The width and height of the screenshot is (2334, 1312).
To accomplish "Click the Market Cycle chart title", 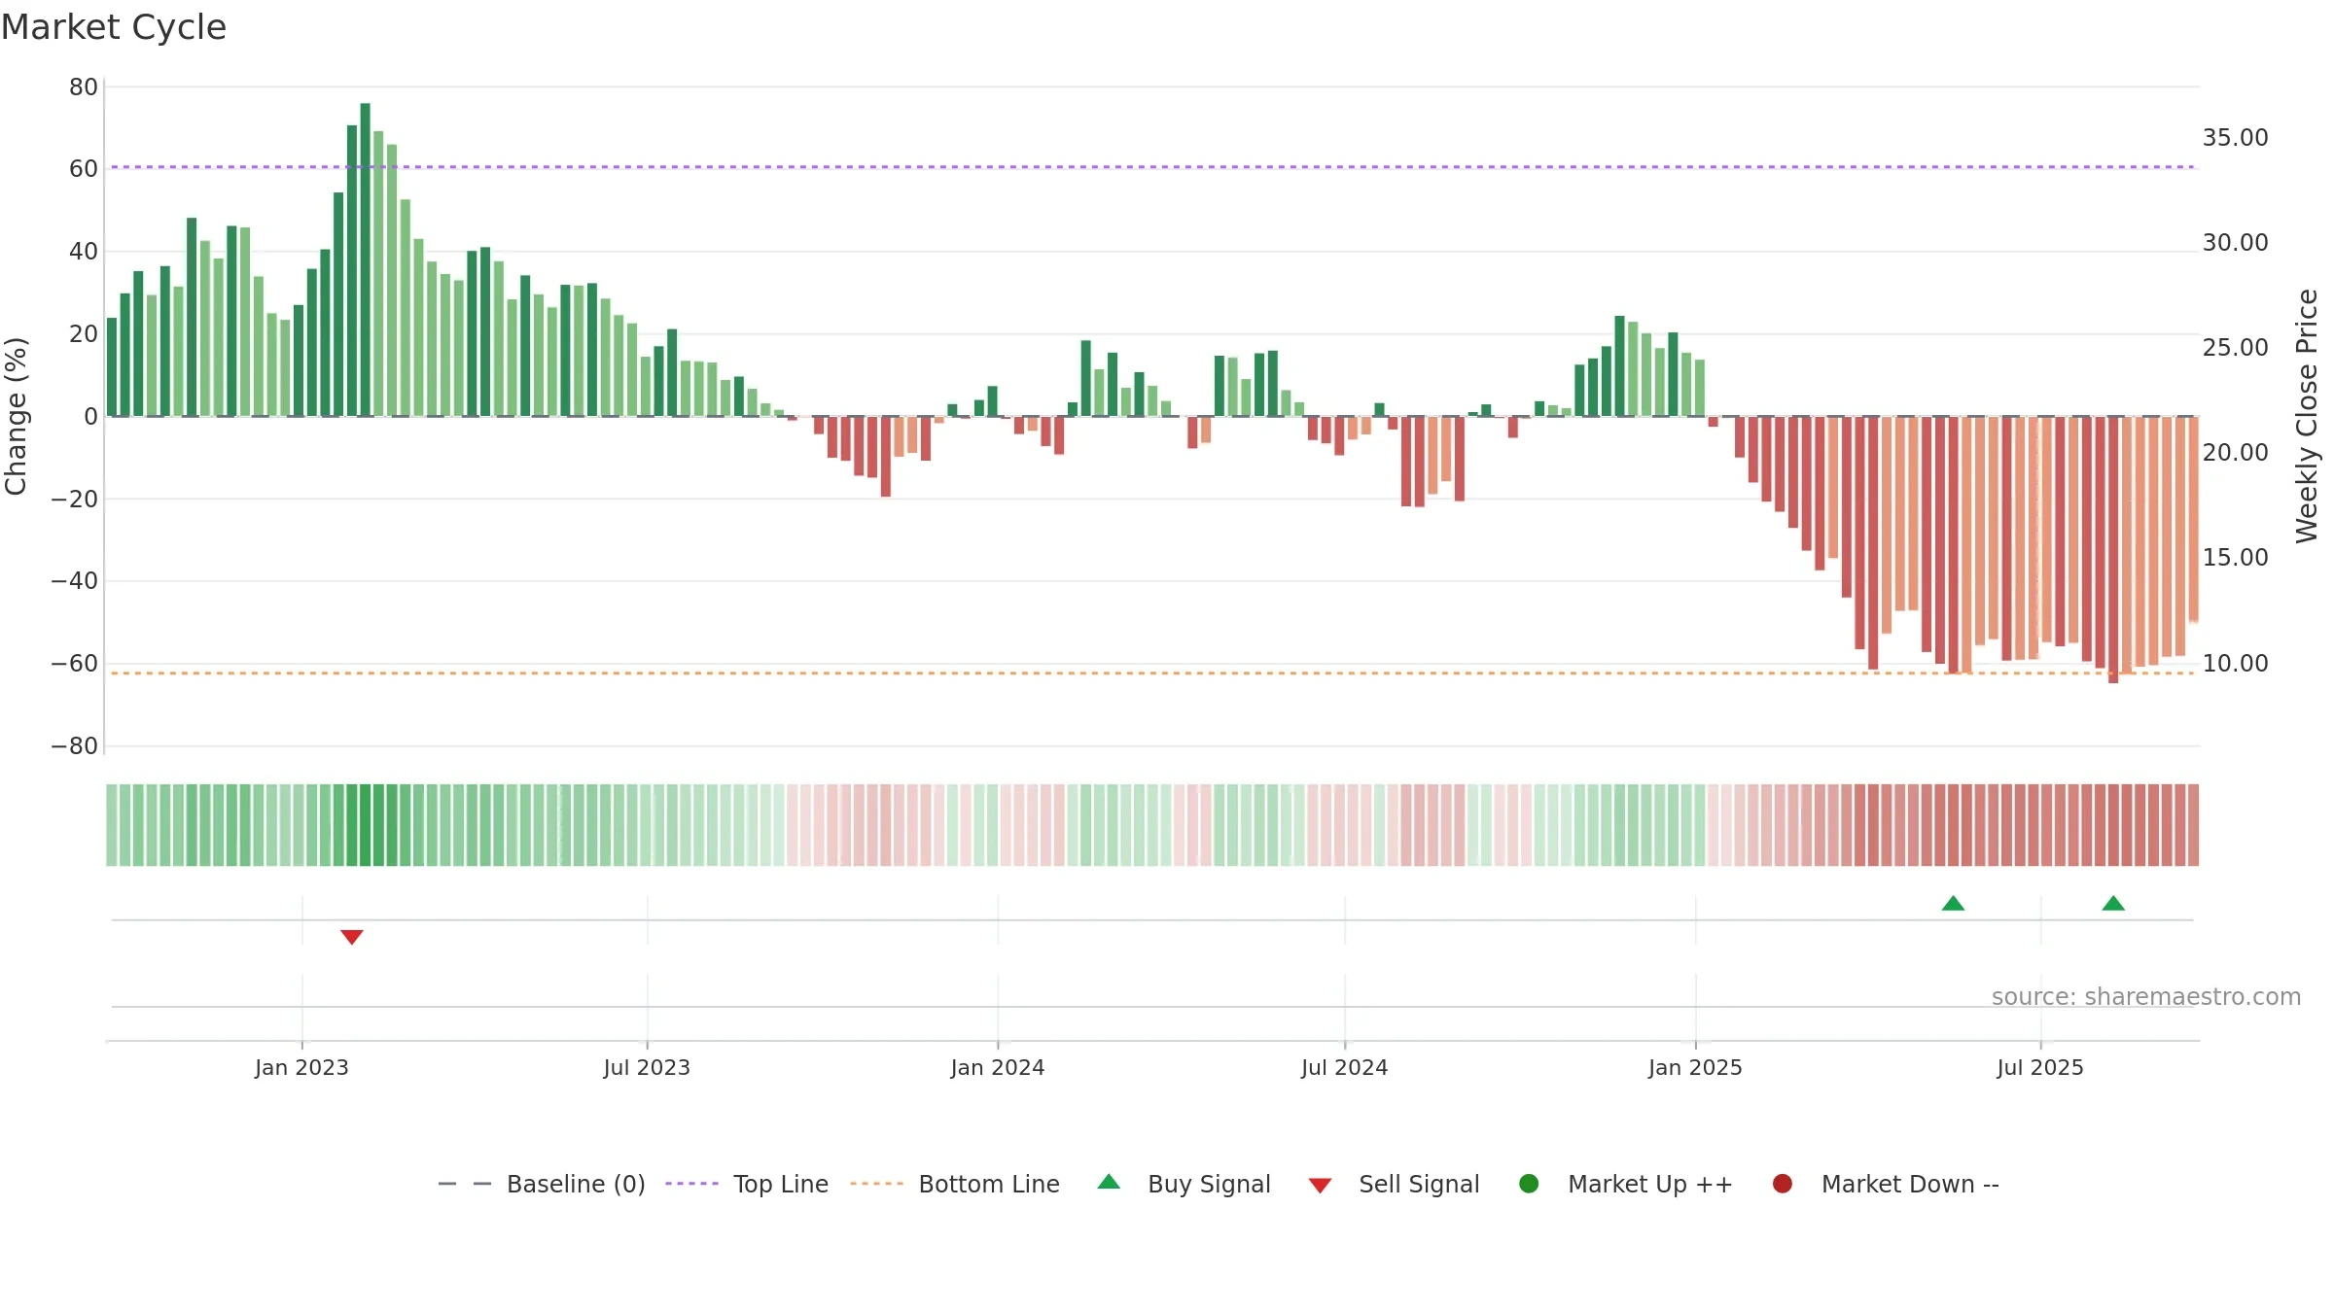I will click(114, 27).
